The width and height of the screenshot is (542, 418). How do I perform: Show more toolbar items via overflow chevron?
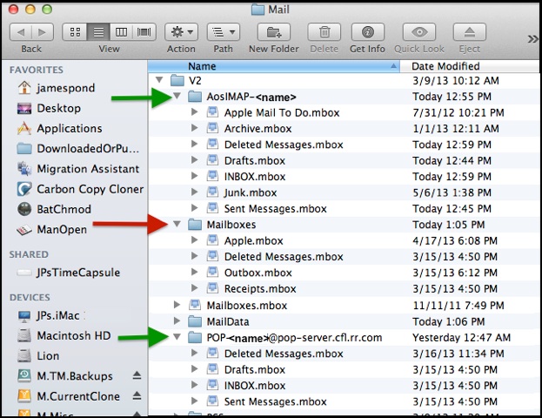532,39
